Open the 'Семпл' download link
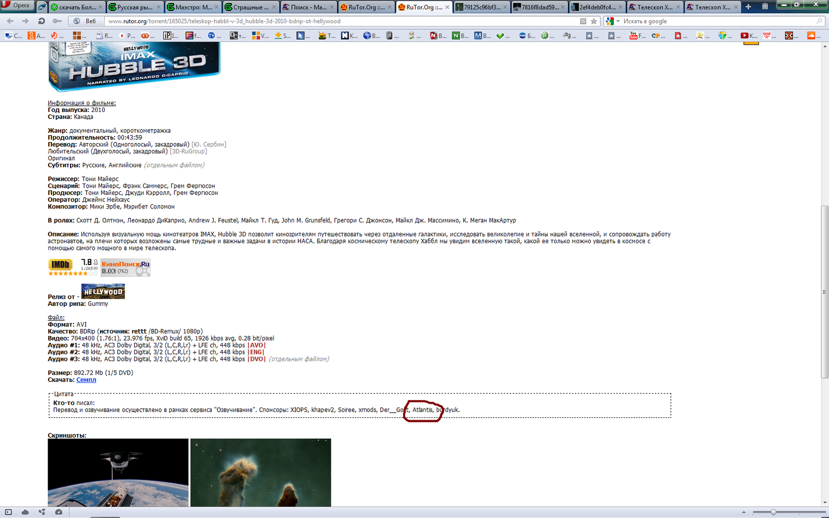The height and width of the screenshot is (518, 829). 86,380
